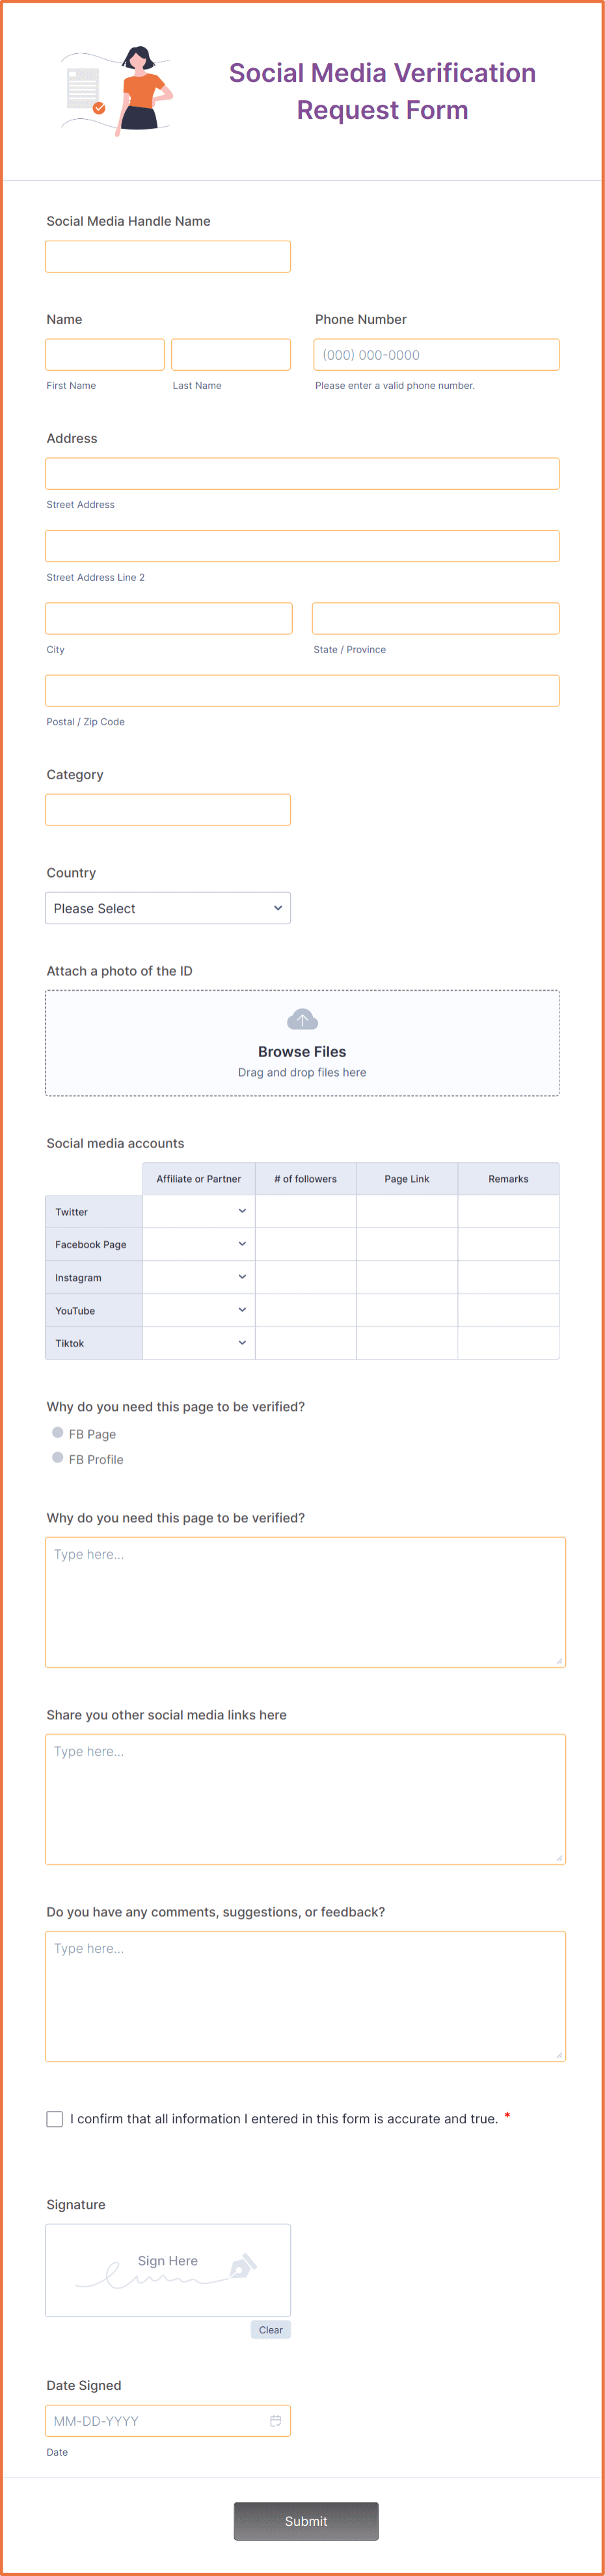Click the Clear button under the signature
The height and width of the screenshot is (2576, 605).
(x=270, y=2329)
